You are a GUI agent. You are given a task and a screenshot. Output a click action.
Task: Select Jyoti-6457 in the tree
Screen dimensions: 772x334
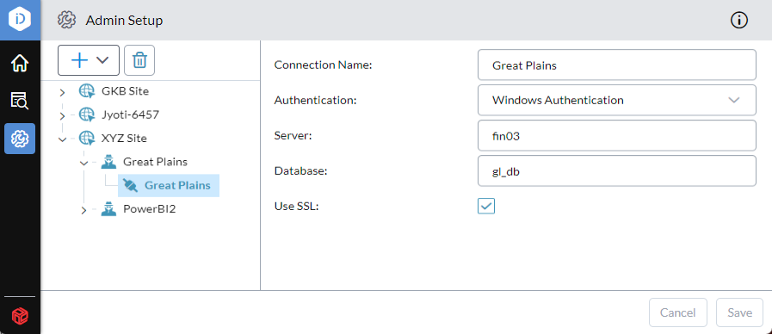[x=130, y=114]
